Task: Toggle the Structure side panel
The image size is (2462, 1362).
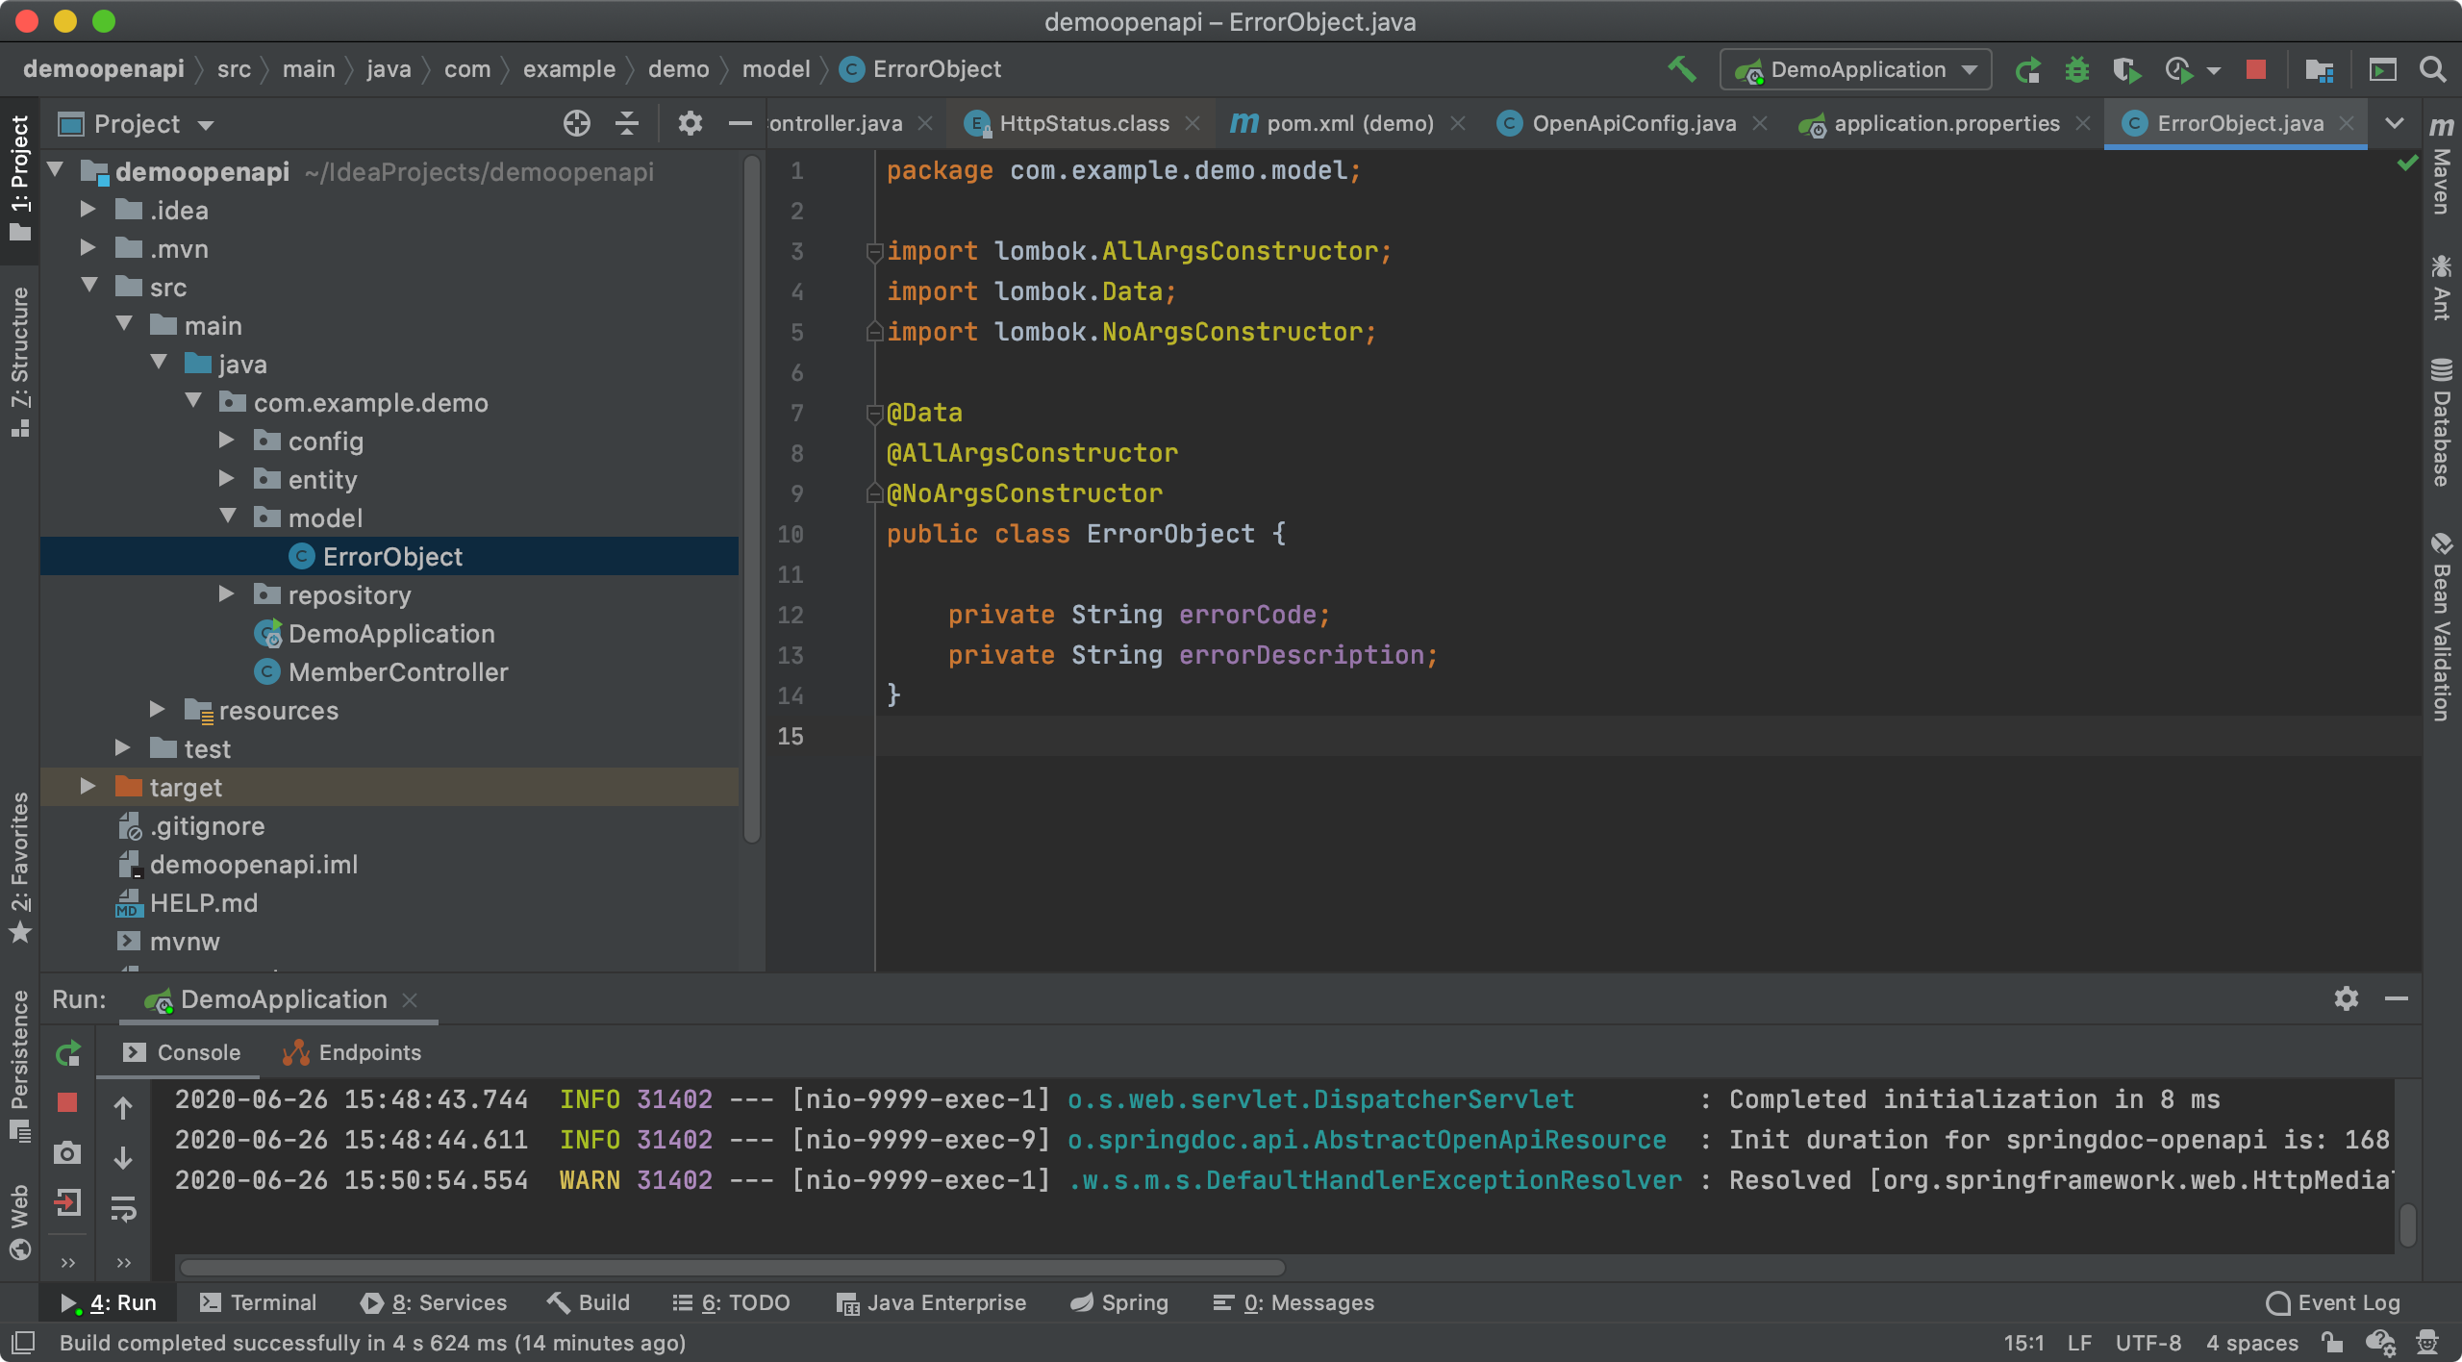Action: tap(19, 361)
